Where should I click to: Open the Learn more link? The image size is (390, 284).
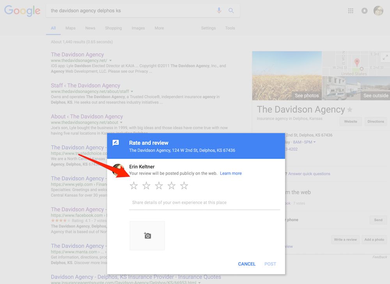click(x=231, y=173)
